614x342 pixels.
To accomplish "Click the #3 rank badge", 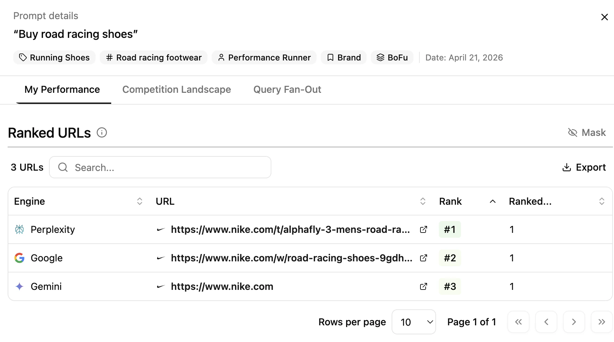I will pos(450,286).
